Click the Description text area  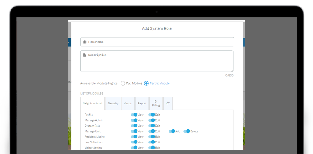[157, 61]
